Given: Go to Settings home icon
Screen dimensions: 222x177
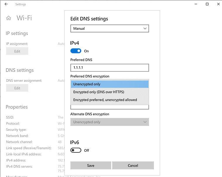Looking at the screenshot, I should (x=8, y=18).
